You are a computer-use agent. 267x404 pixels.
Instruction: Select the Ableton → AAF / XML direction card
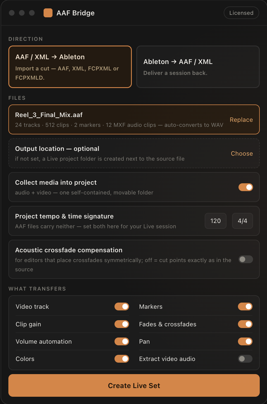(198, 67)
